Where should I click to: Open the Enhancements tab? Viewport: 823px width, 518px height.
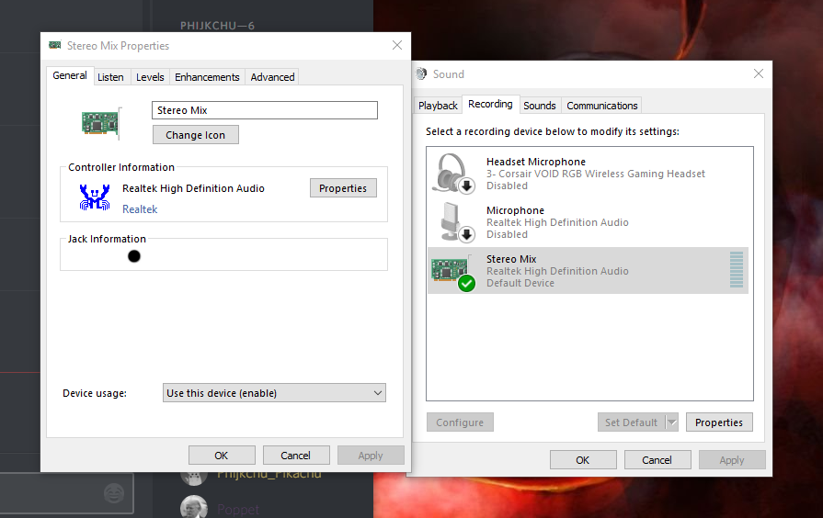207,77
